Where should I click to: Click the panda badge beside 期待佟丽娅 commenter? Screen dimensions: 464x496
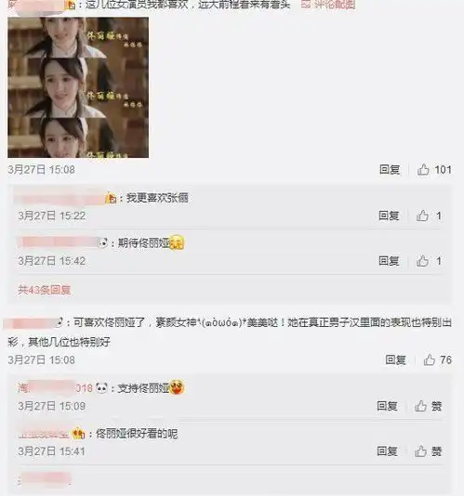tap(102, 243)
